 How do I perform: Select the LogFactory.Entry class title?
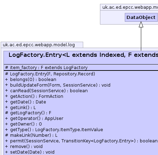pyautogui.click(x=83, y=55)
